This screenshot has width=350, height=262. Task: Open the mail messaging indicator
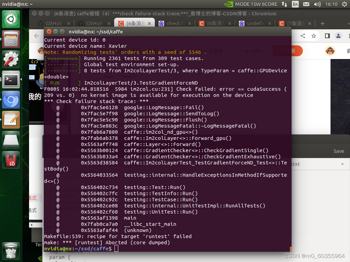306,4
